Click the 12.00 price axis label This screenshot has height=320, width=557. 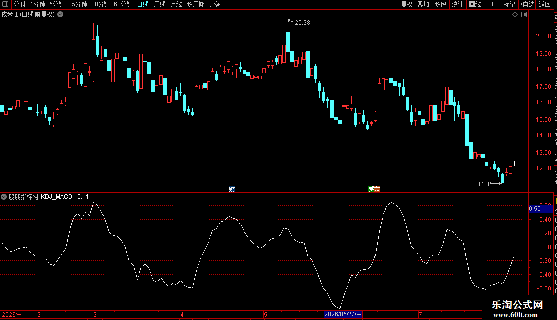(544, 168)
